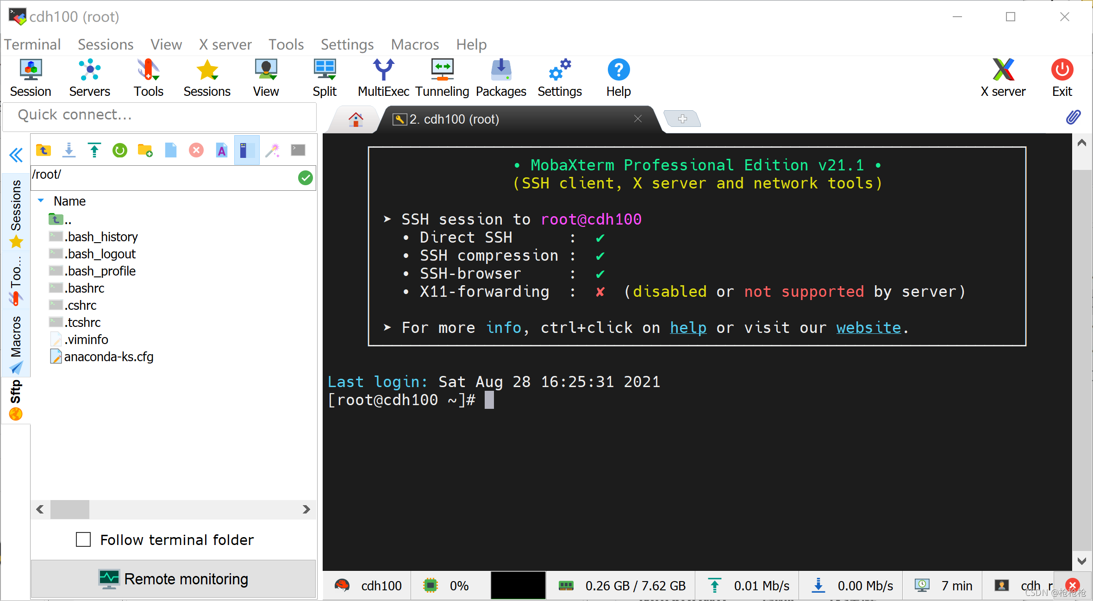Click the Remote monitoring button
The image size is (1093, 601).
point(174,579)
